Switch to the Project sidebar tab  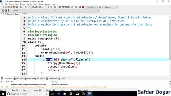[x=3, y=14]
